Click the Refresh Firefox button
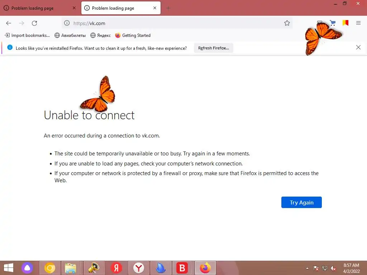 pyautogui.click(x=214, y=48)
